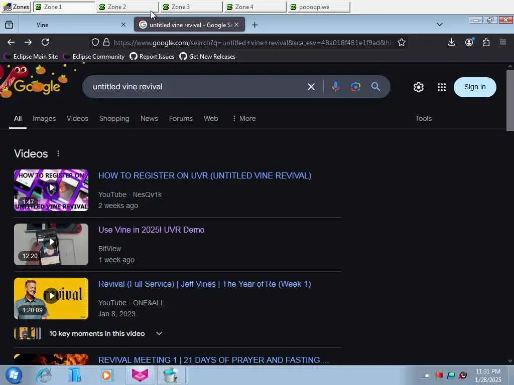Play the 1:20:09 revival thumbnail
The width and height of the screenshot is (514, 385).
pyautogui.click(x=51, y=299)
